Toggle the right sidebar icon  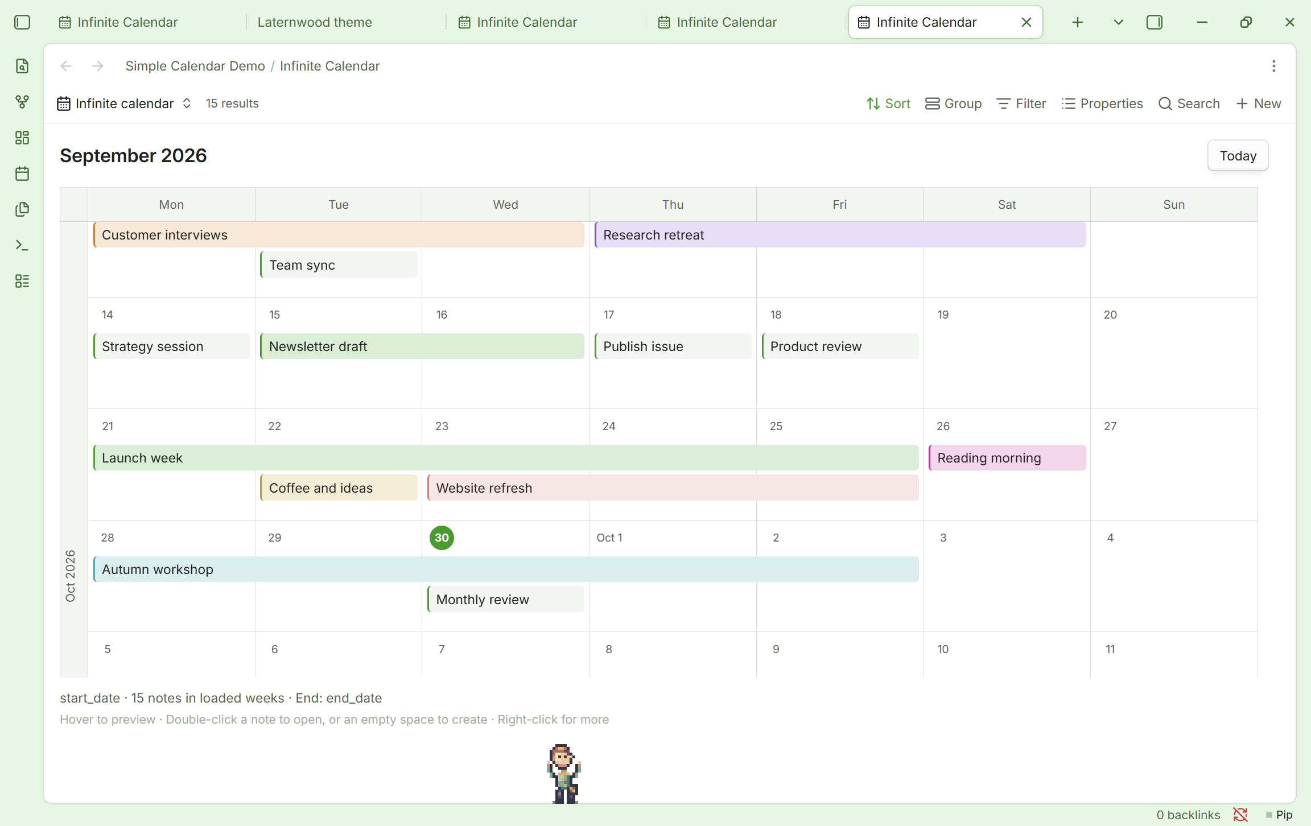[x=1155, y=22]
